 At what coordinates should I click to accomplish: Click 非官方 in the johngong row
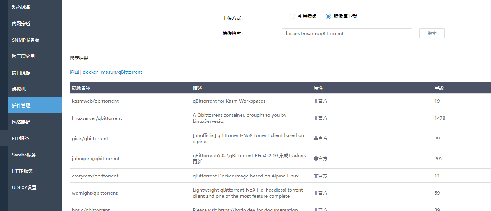pyautogui.click(x=321, y=159)
